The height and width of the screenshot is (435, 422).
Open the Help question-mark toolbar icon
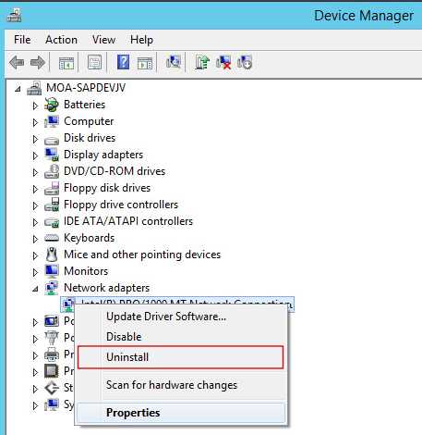123,62
